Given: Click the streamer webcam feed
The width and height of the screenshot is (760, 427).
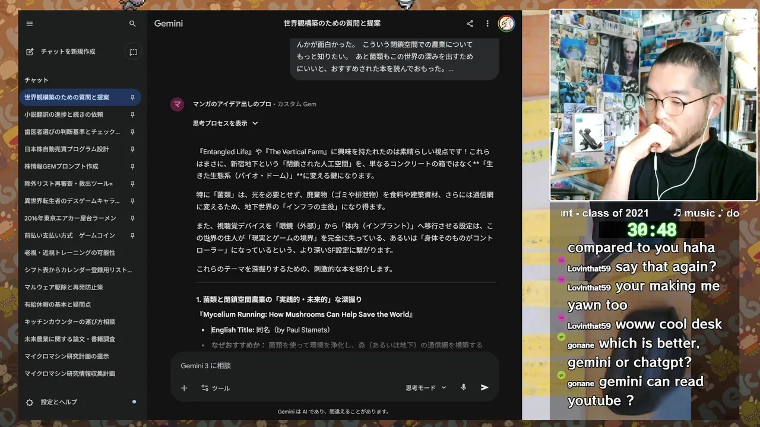Looking at the screenshot, I should pos(653,105).
